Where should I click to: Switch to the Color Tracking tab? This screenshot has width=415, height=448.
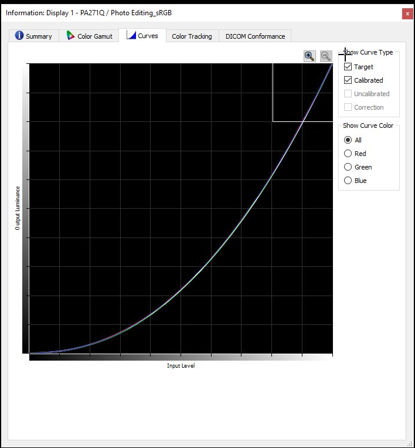[192, 36]
